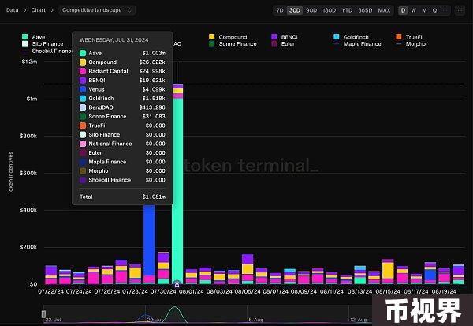This screenshot has height=326, width=473.
Task: Open the Competitive landscape dropdown
Action: 96,10
